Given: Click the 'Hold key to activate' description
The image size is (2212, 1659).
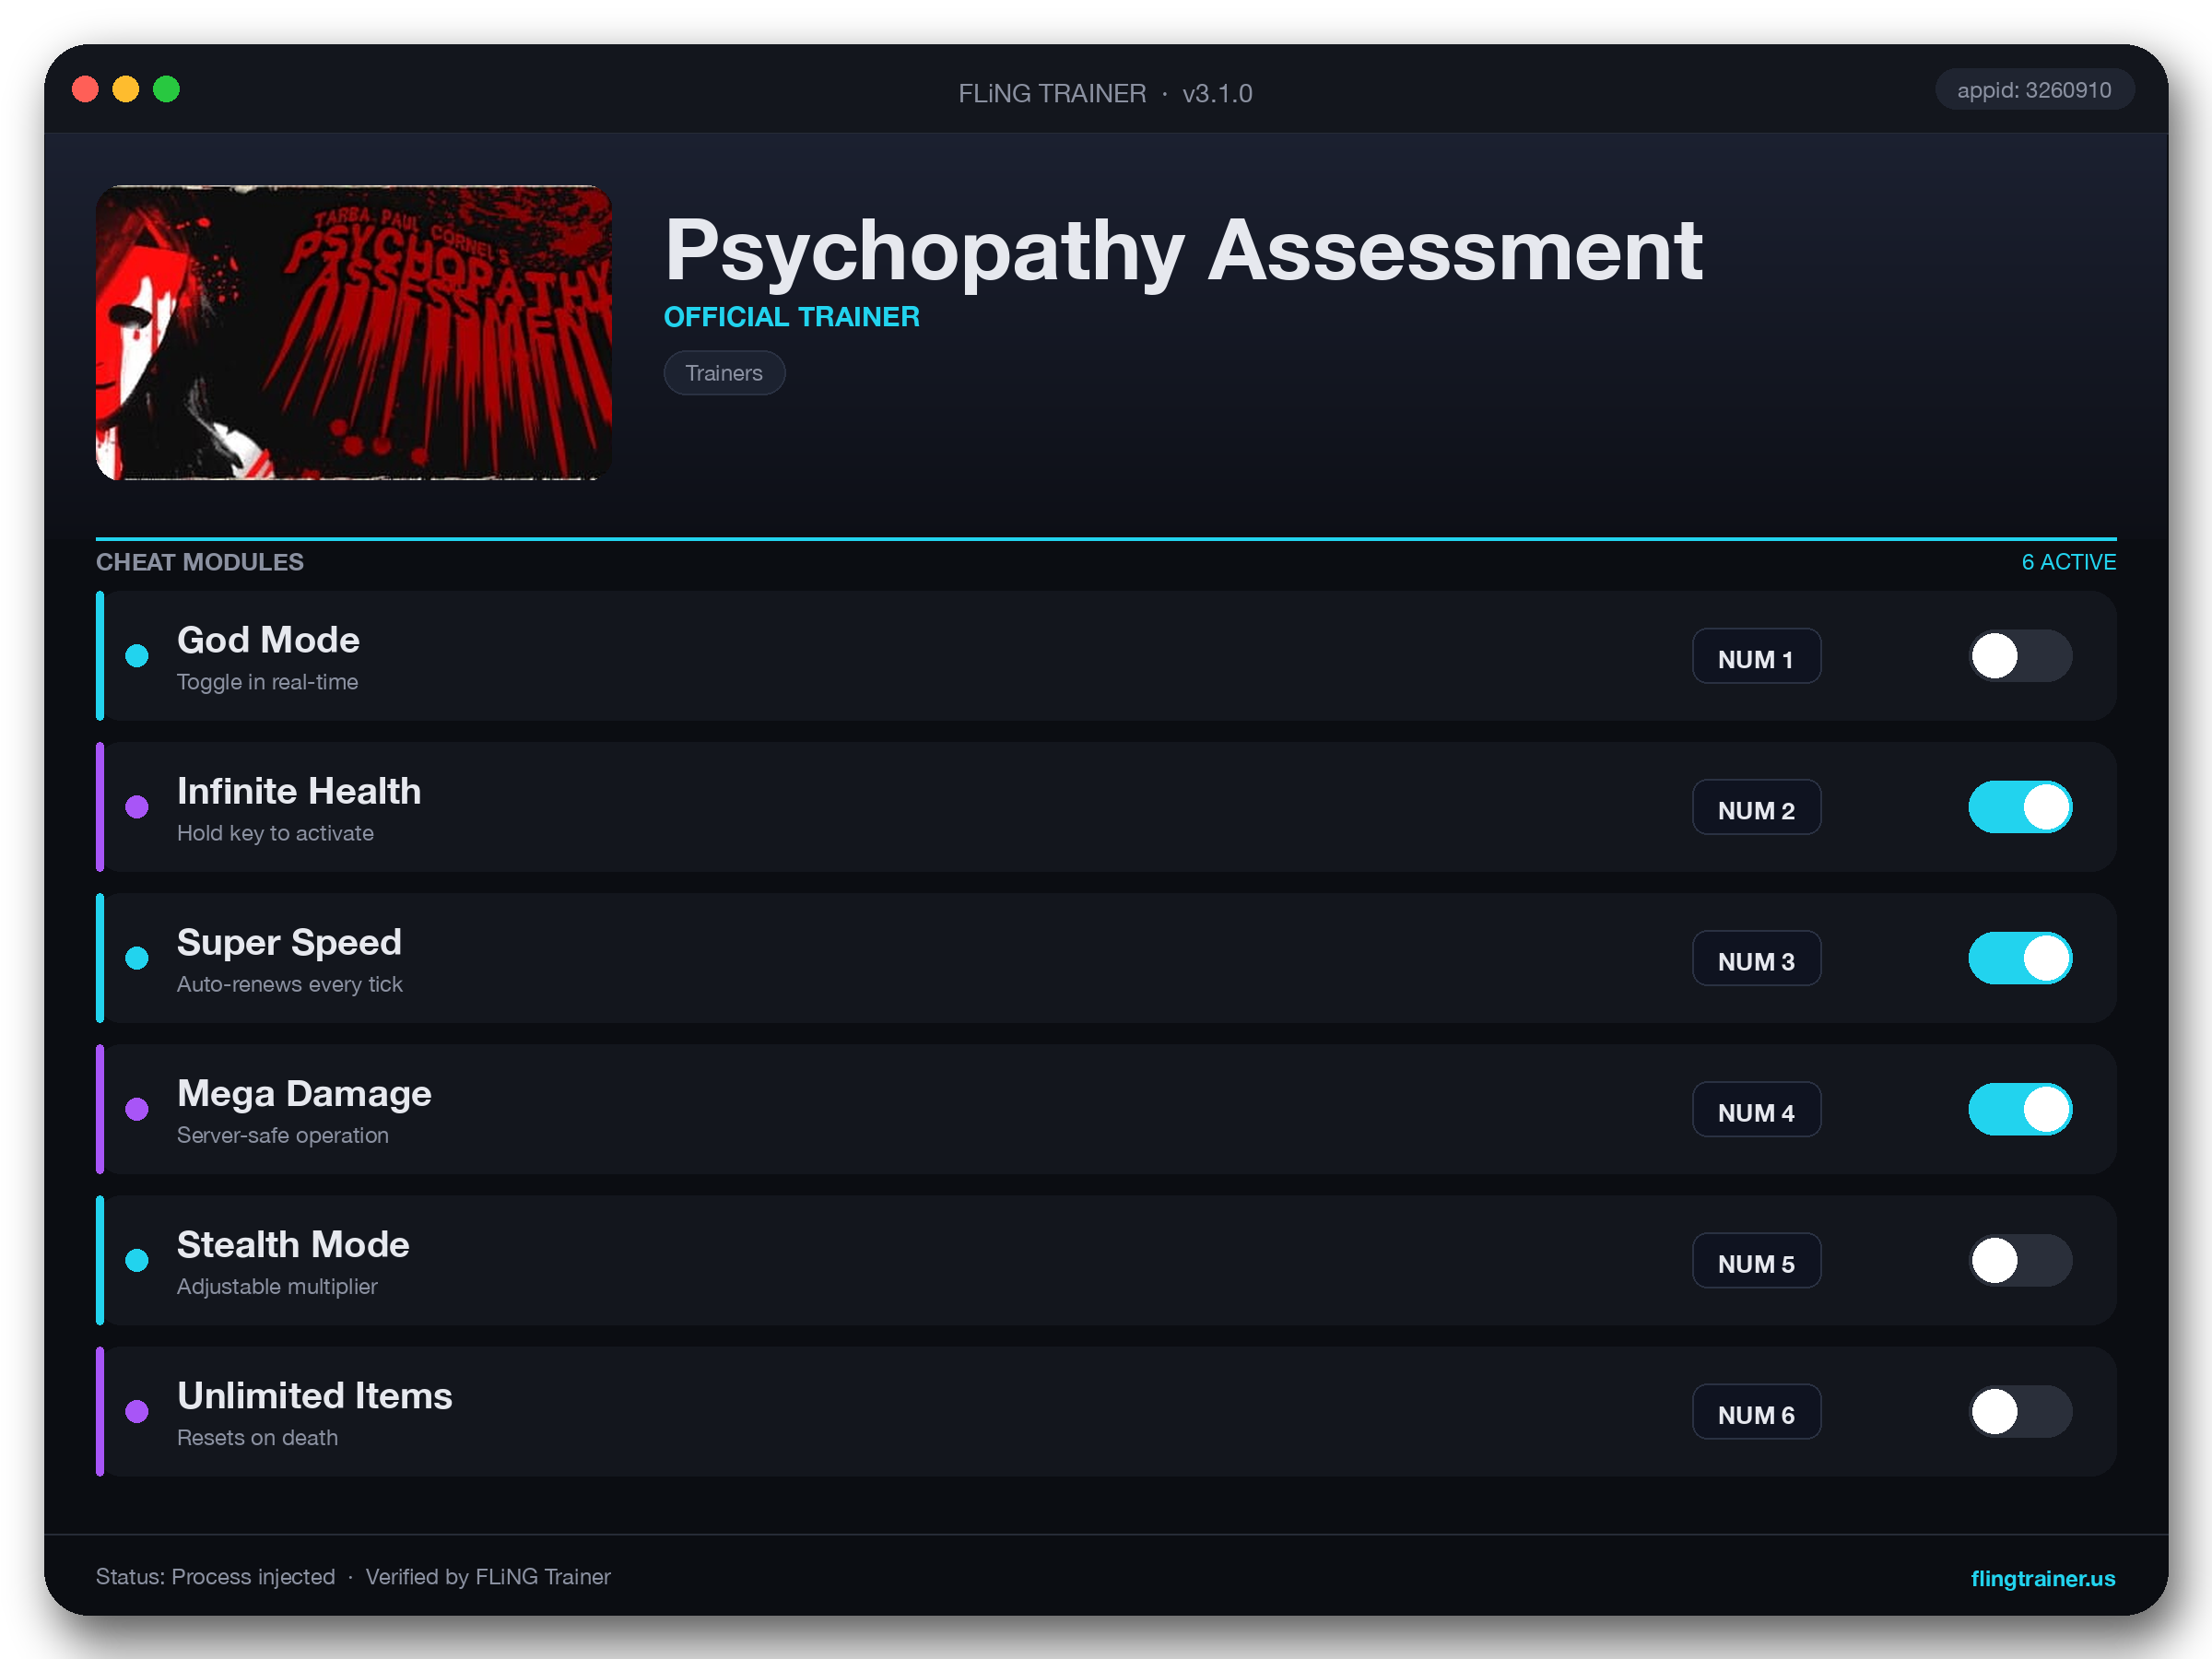Looking at the screenshot, I should pyautogui.click(x=275, y=833).
